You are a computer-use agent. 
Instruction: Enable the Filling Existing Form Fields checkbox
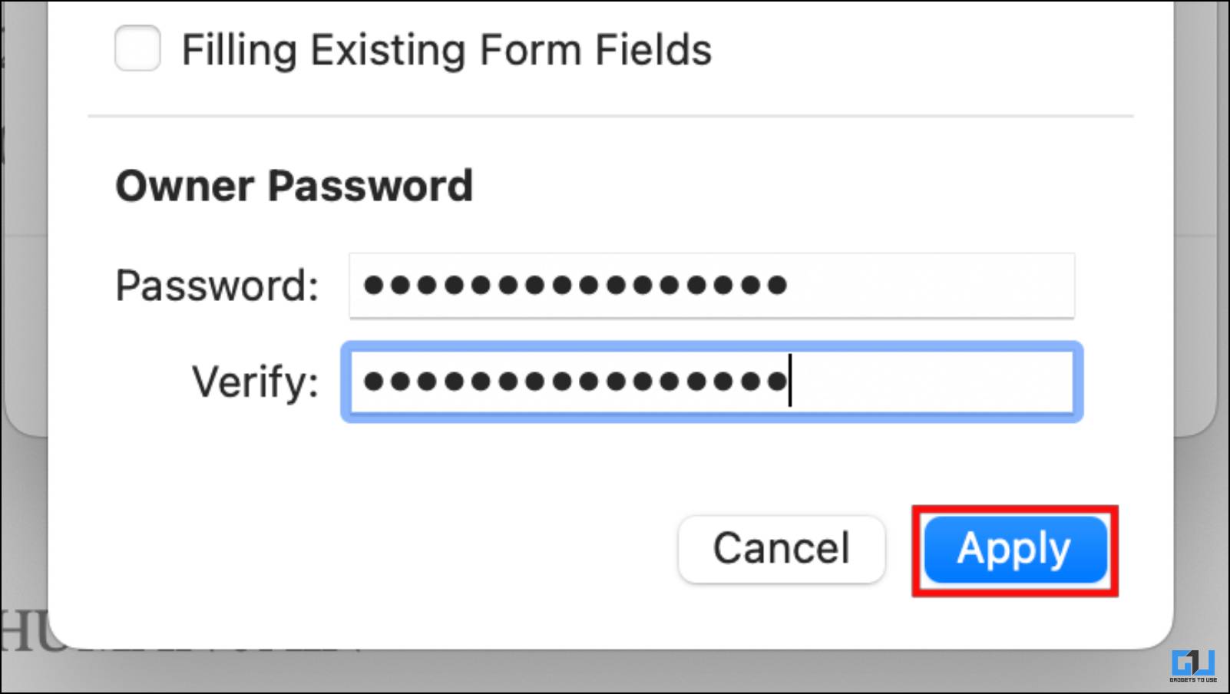point(137,48)
